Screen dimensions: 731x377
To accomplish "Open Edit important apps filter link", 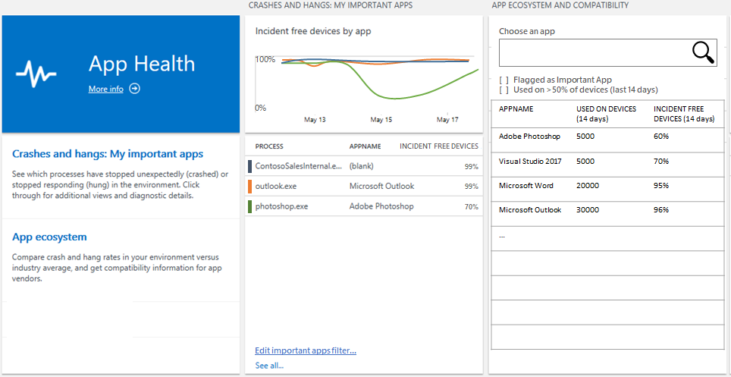I will point(306,350).
